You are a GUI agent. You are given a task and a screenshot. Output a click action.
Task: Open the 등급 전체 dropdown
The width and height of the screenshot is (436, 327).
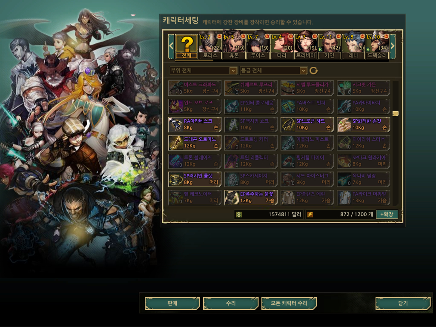pyautogui.click(x=274, y=71)
